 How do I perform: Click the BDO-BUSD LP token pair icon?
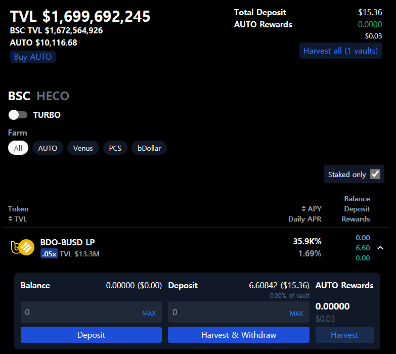pos(23,247)
